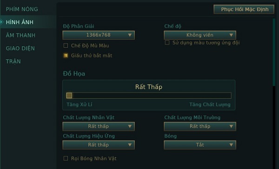
Task: Click the 1366x768 dropdown arrow icon
Action: pyautogui.click(x=130, y=35)
